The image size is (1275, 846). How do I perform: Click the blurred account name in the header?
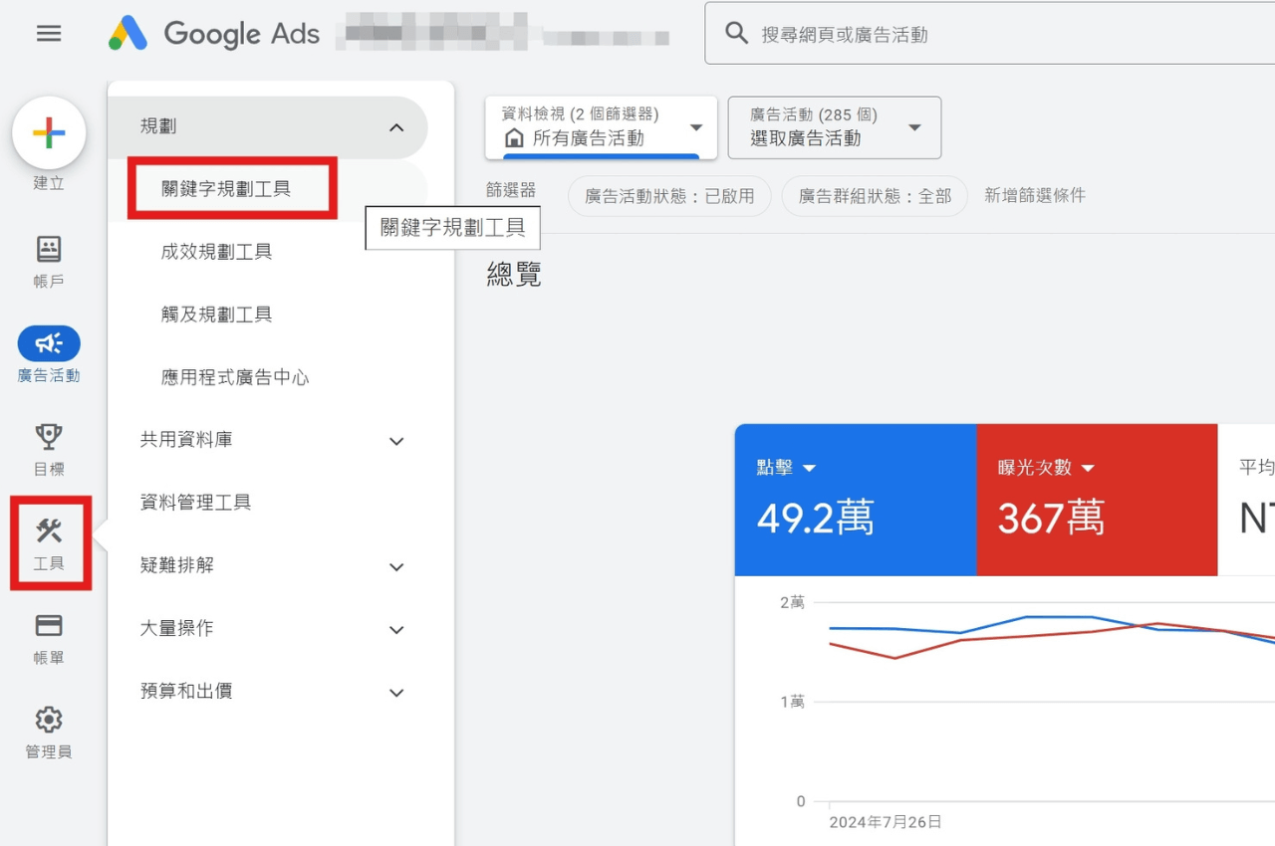click(x=503, y=34)
